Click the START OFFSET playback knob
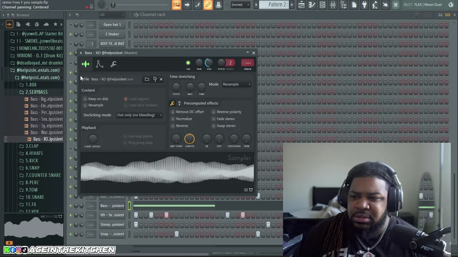 (x=93, y=139)
